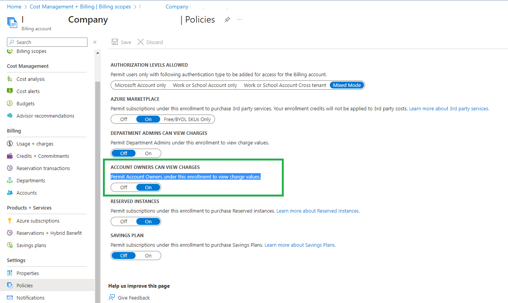Open Cost Management + Billing breadcrumb
This screenshot has height=303, width=508.
tap(80, 7)
